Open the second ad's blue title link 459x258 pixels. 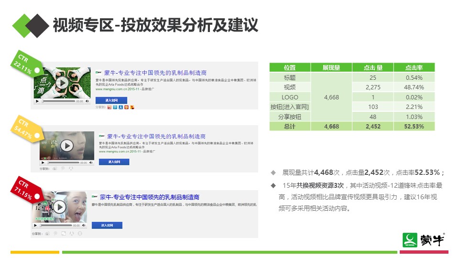156,136
